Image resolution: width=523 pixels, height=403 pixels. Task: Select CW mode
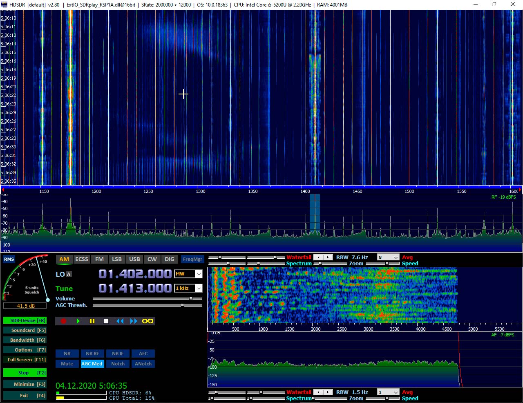[x=152, y=259]
